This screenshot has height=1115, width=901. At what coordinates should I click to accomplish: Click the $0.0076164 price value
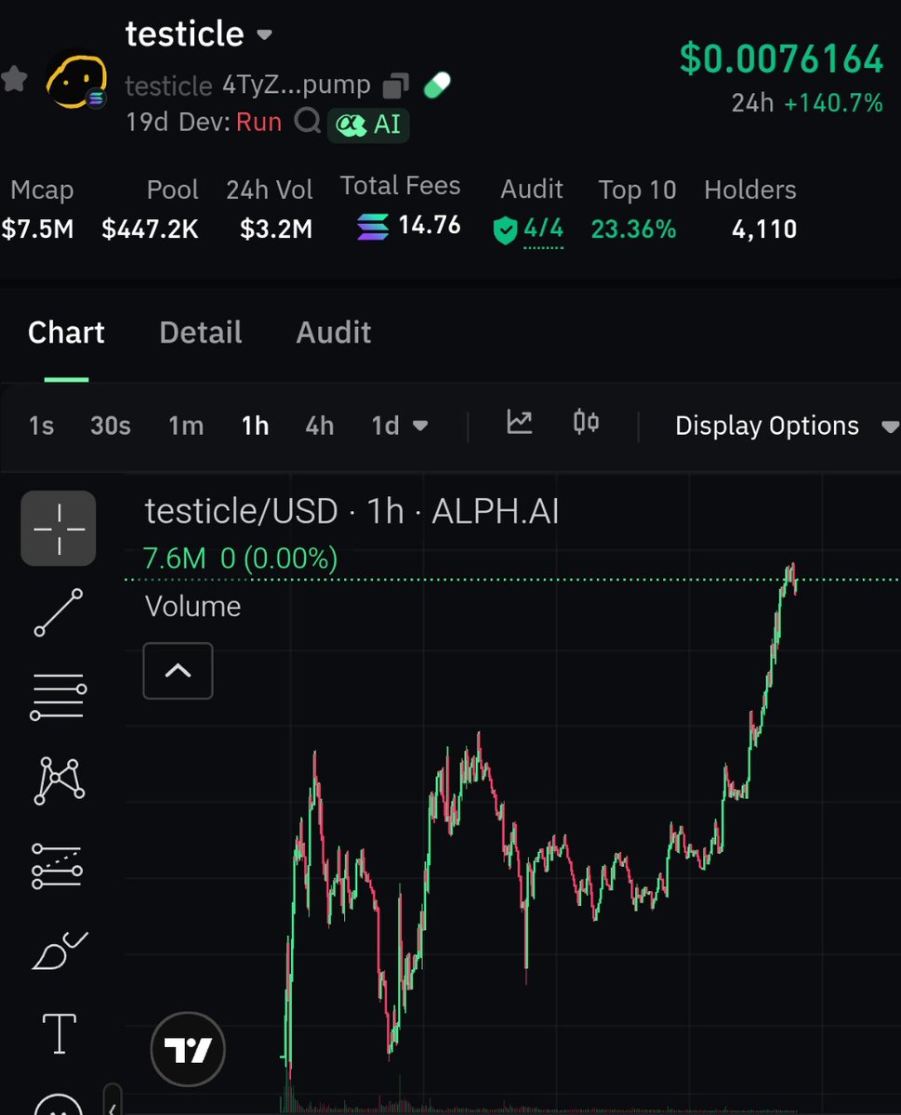click(x=781, y=59)
